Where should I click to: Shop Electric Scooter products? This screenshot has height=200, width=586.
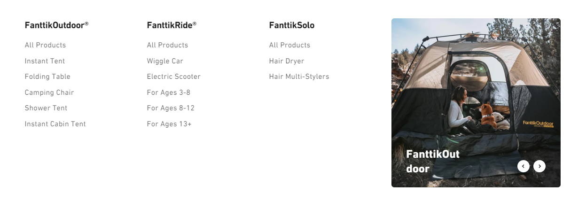(x=173, y=77)
